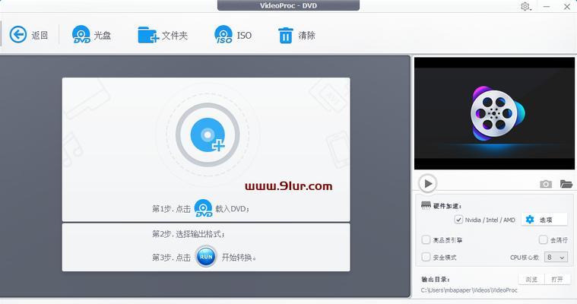This screenshot has height=304, width=577.
Task: Uncheck Nvidia / Intel / AMD acceleration
Action: click(x=458, y=220)
